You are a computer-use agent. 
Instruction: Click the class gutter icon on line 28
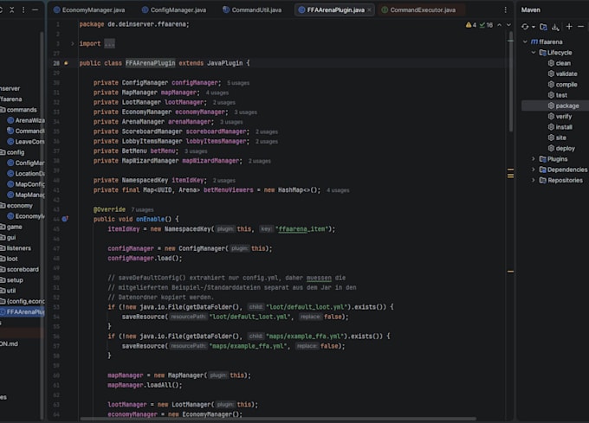[66, 63]
